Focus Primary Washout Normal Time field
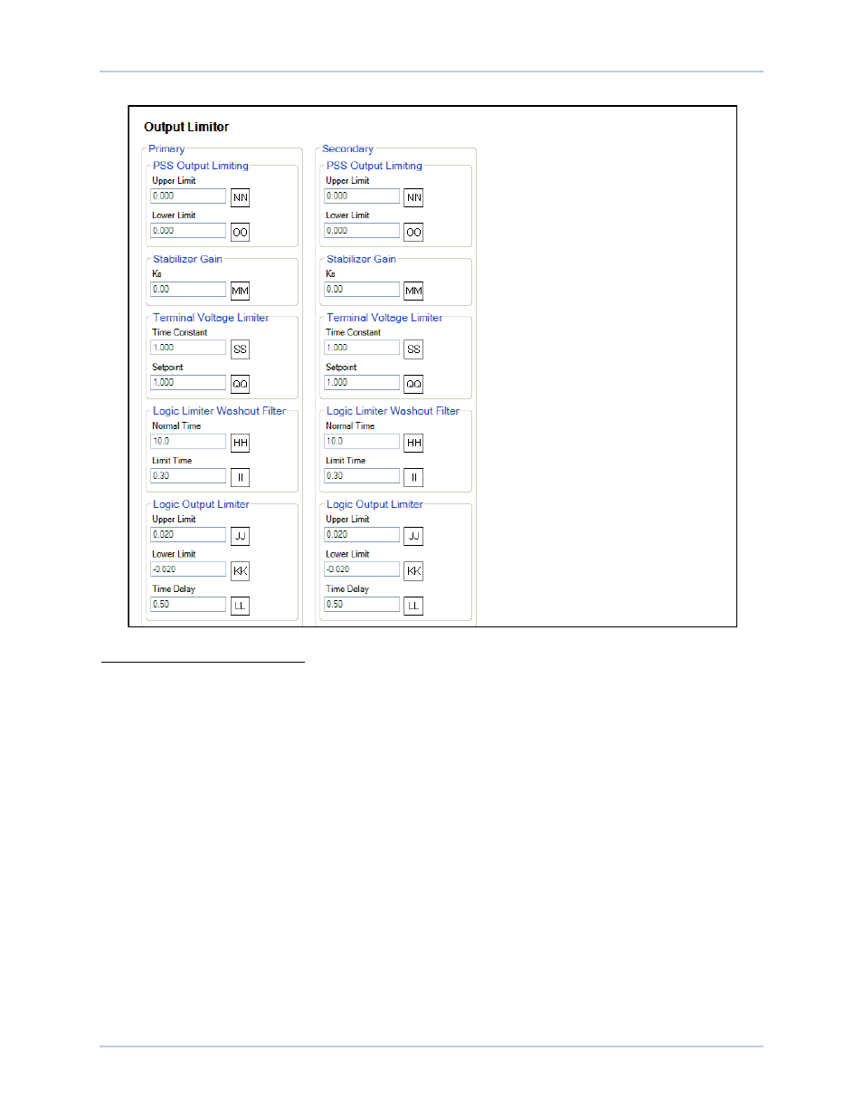The height and width of the screenshot is (1118, 863). (188, 441)
